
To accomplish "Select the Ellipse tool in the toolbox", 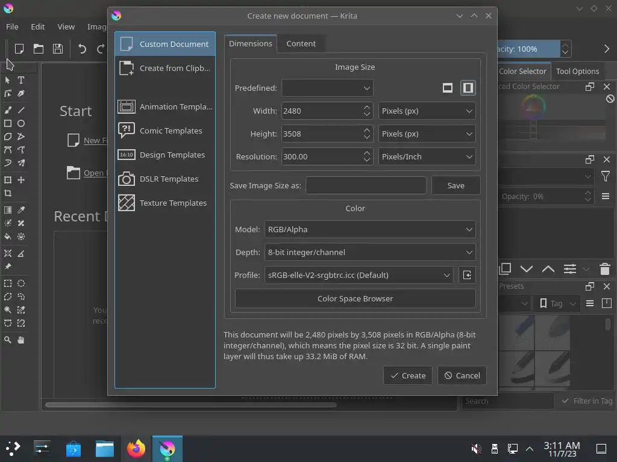I will (x=21, y=123).
